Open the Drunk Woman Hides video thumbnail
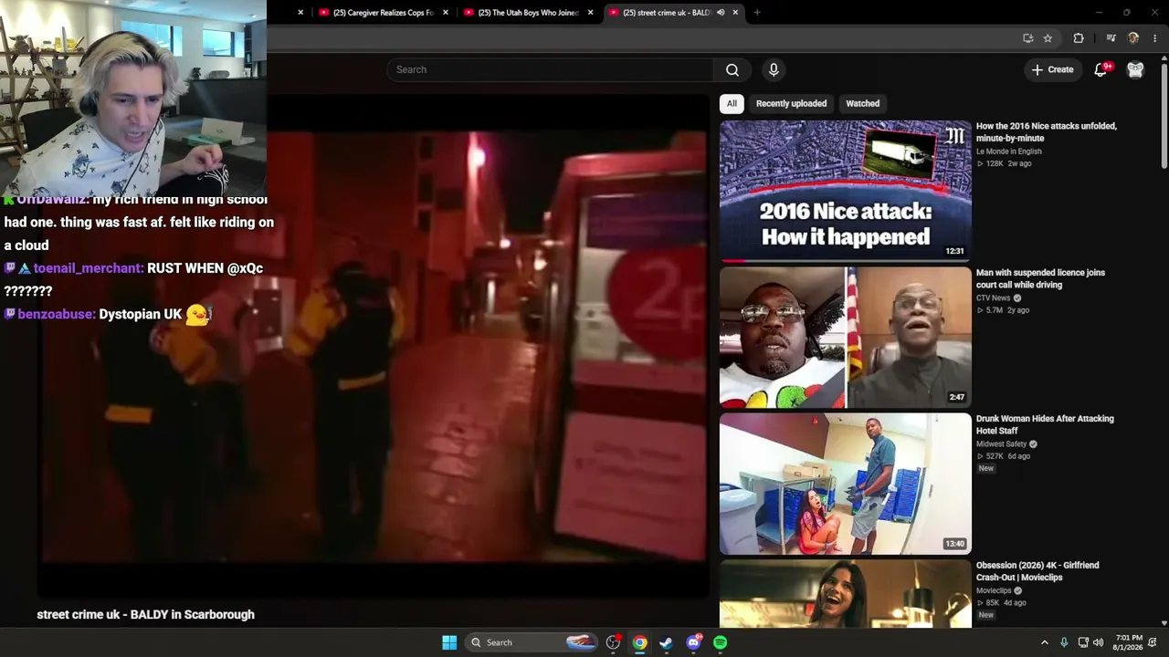 point(846,484)
